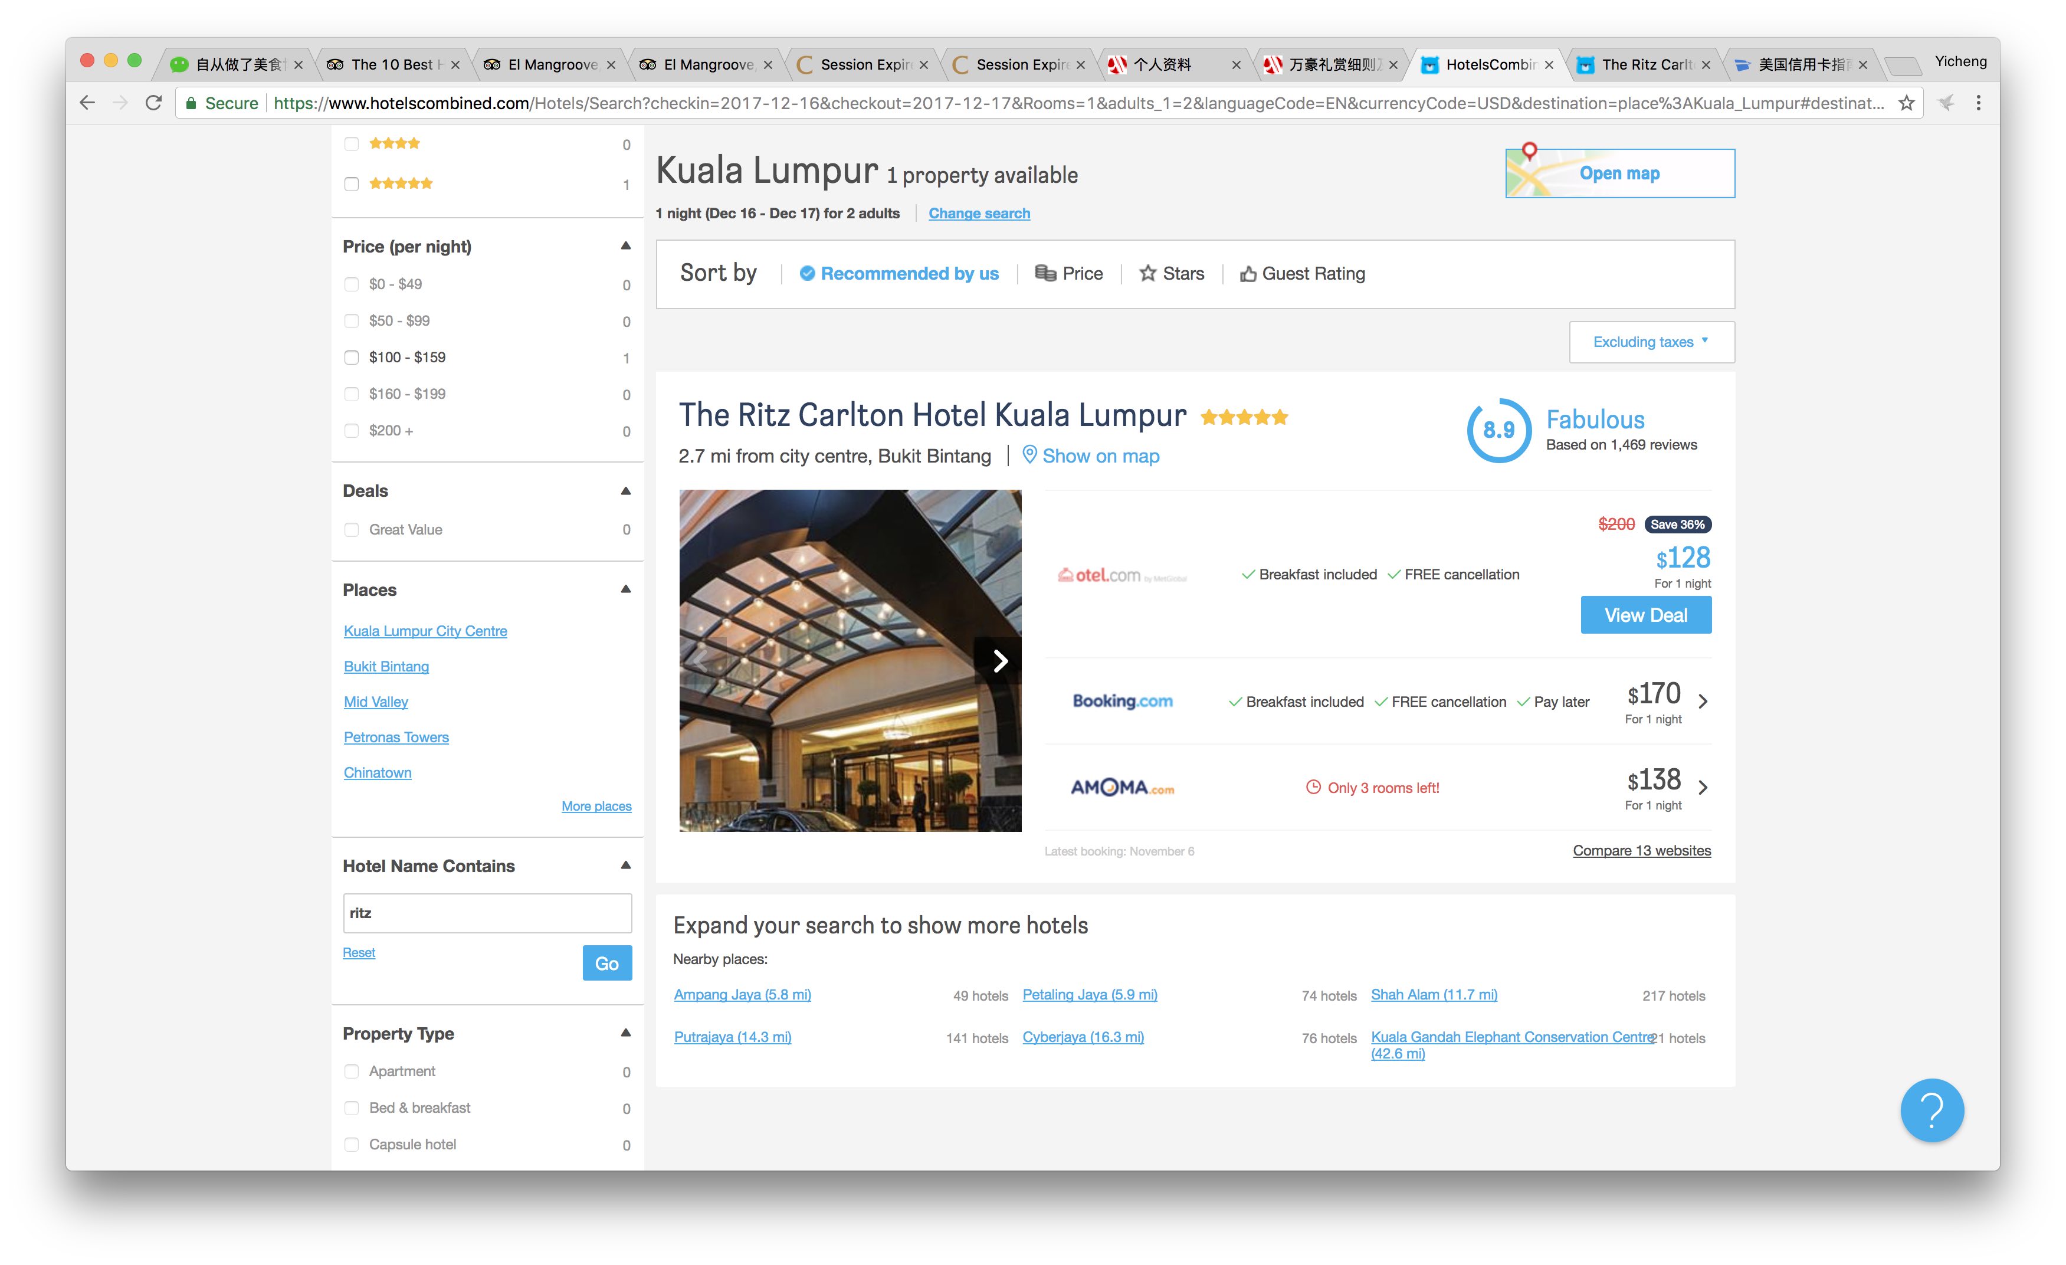Open the Bukit Bintang place link

tap(386, 667)
